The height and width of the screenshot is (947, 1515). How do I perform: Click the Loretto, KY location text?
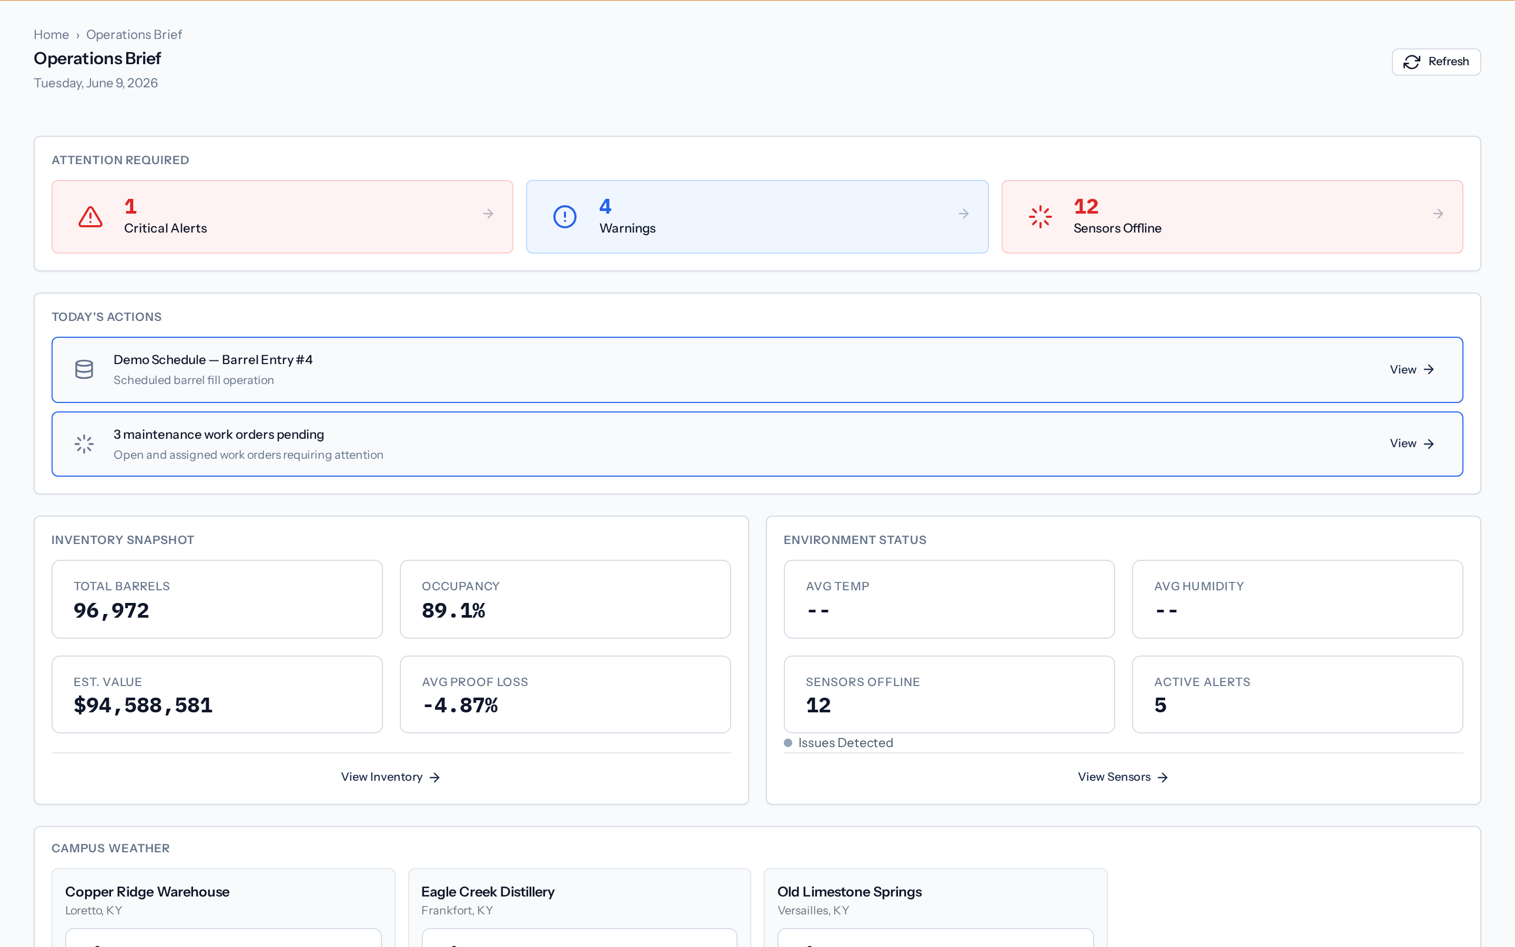[x=94, y=911]
